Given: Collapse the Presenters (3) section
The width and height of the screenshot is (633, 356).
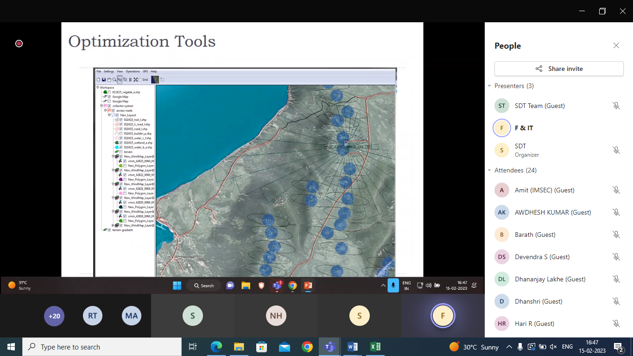Looking at the screenshot, I should point(489,86).
